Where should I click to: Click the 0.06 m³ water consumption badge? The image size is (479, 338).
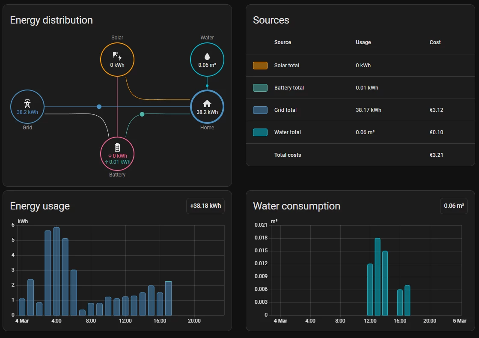454,206
